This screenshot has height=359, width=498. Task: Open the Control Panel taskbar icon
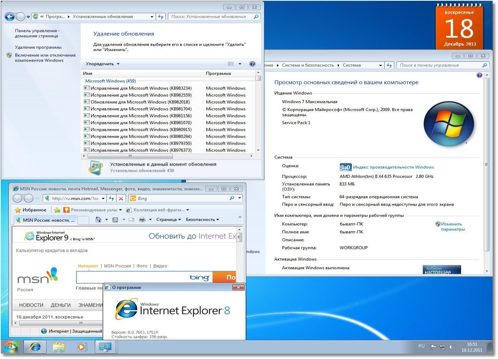click(x=105, y=347)
